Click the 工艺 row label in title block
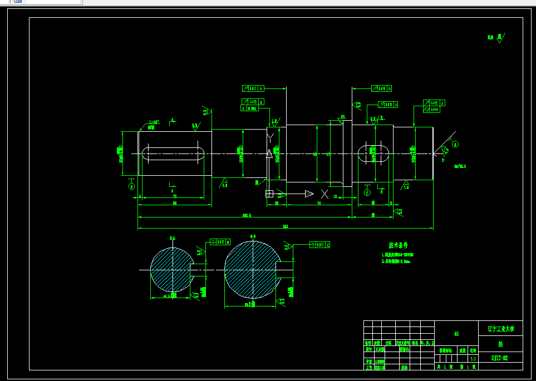The height and width of the screenshot is (381, 536). [x=368, y=368]
